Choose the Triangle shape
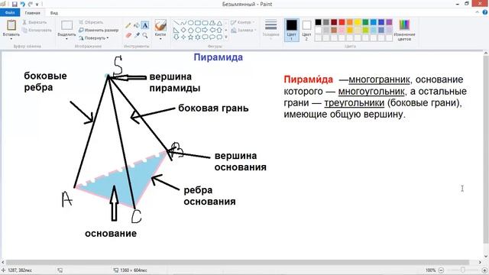489x275 pixels. [219, 23]
